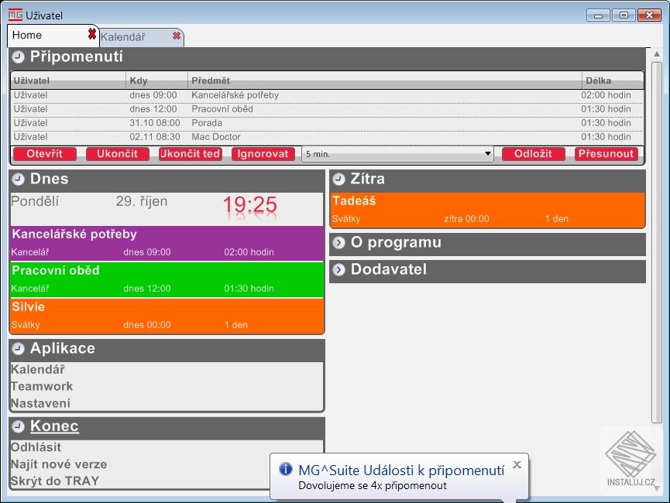Collapse the Dnes panel arrow icon

[x=18, y=180]
